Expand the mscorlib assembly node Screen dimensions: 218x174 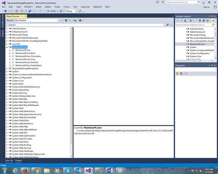point(7,44)
